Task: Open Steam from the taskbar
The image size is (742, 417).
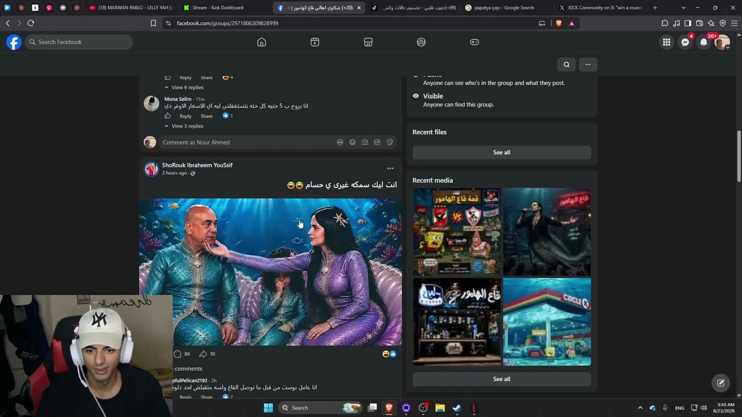Action: pos(457,408)
